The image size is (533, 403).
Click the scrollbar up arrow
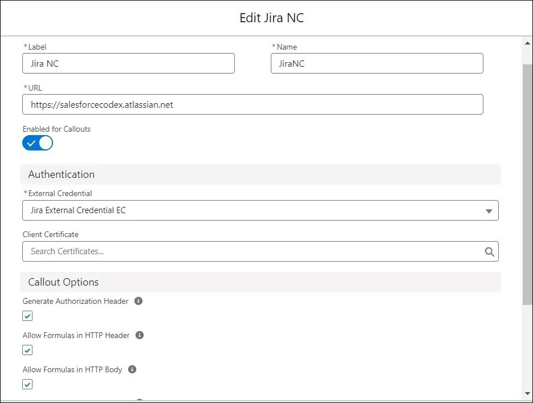coord(527,43)
